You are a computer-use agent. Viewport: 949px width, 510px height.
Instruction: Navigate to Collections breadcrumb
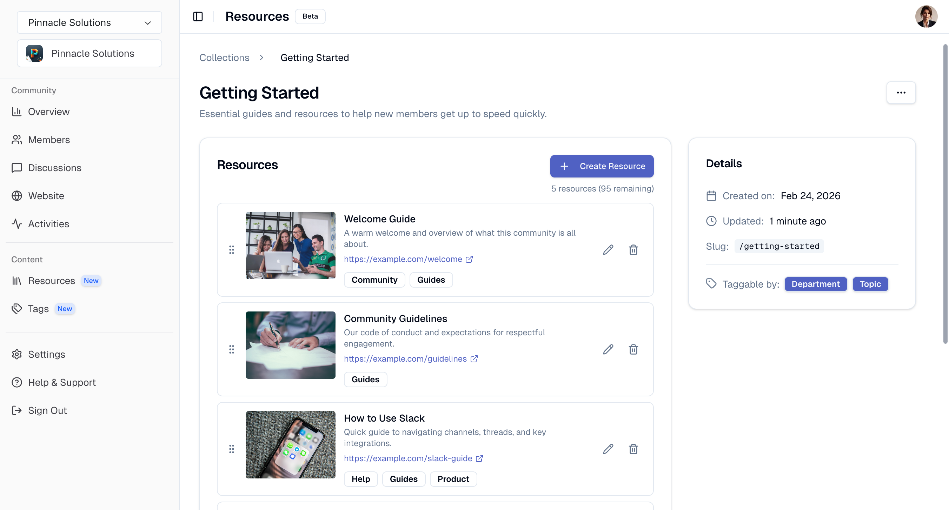224,58
